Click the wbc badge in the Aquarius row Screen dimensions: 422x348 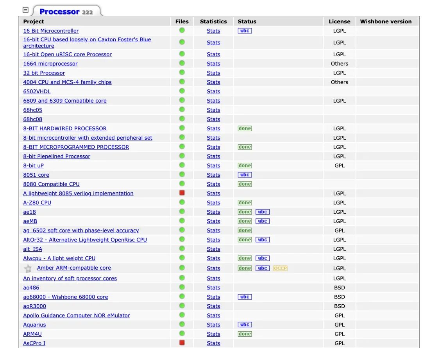pos(245,325)
